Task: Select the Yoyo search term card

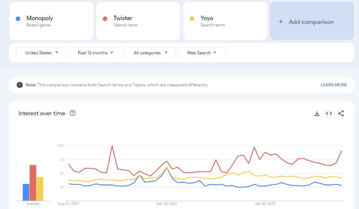Action: [x=225, y=21]
